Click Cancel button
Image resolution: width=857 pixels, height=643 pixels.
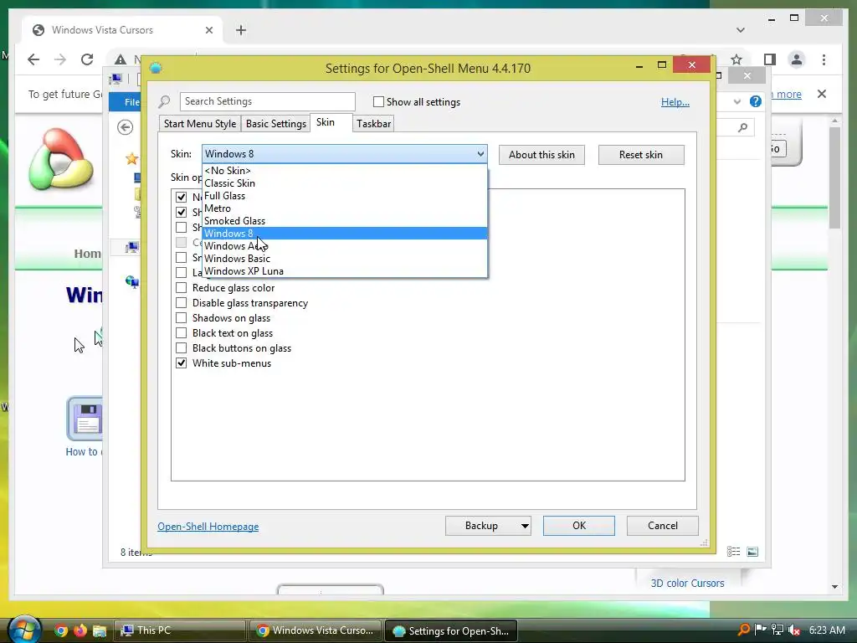(x=663, y=526)
